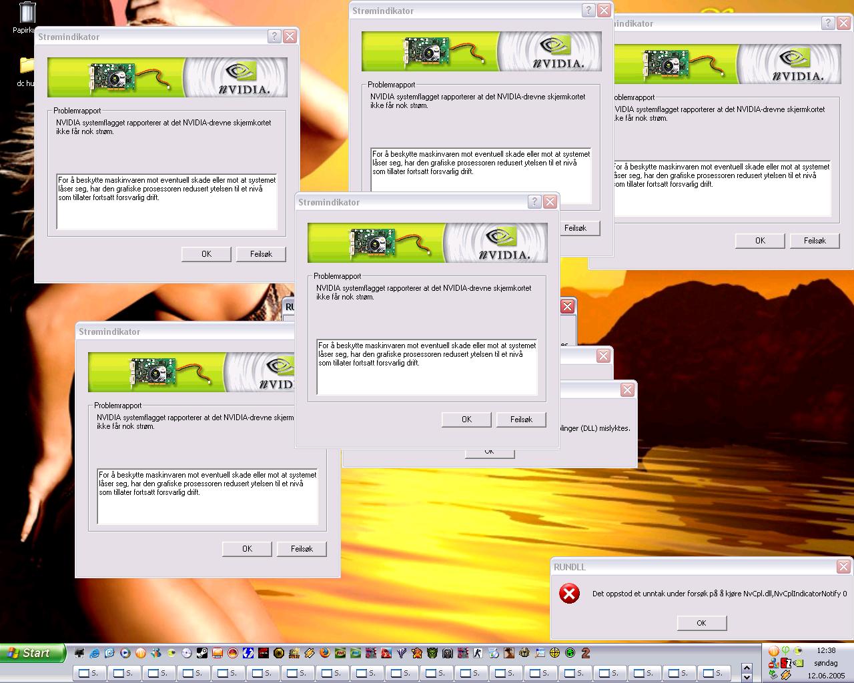Confirm OK in the frontmost Strømindikator dialog
Viewport: 854px width, 683px height.
point(466,420)
